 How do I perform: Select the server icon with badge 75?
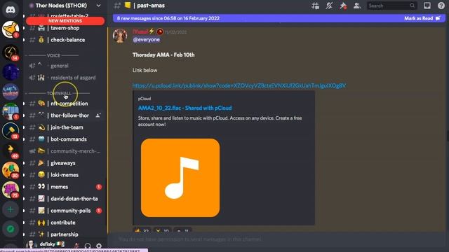pos(11,190)
